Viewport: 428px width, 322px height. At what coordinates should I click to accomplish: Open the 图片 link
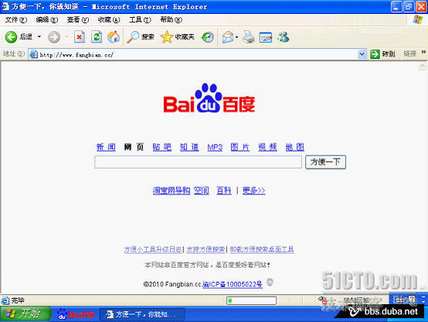coord(240,147)
